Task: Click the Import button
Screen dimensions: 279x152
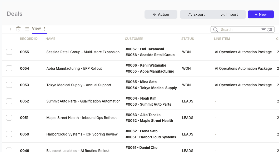Action: pyautogui.click(x=229, y=14)
